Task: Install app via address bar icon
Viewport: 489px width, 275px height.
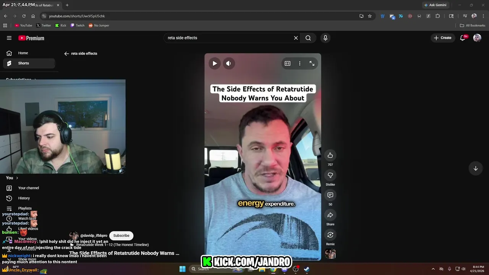Action: (361, 16)
